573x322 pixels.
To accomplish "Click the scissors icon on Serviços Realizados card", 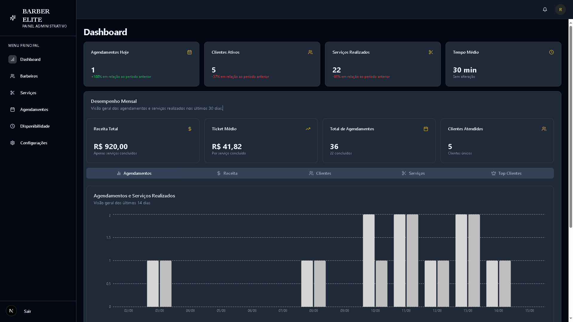I will pos(431,52).
